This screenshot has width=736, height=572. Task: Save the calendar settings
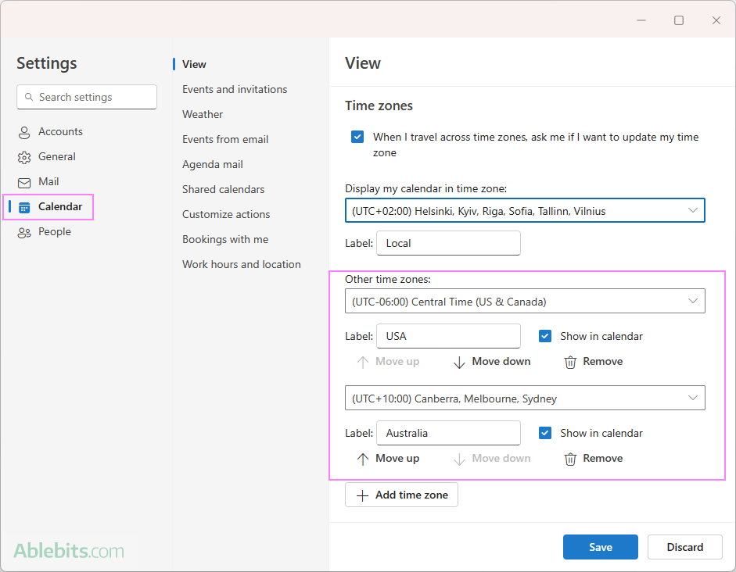click(600, 547)
